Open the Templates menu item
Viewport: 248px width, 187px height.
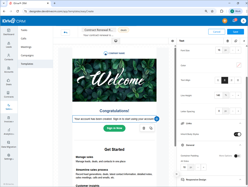tap(27, 64)
